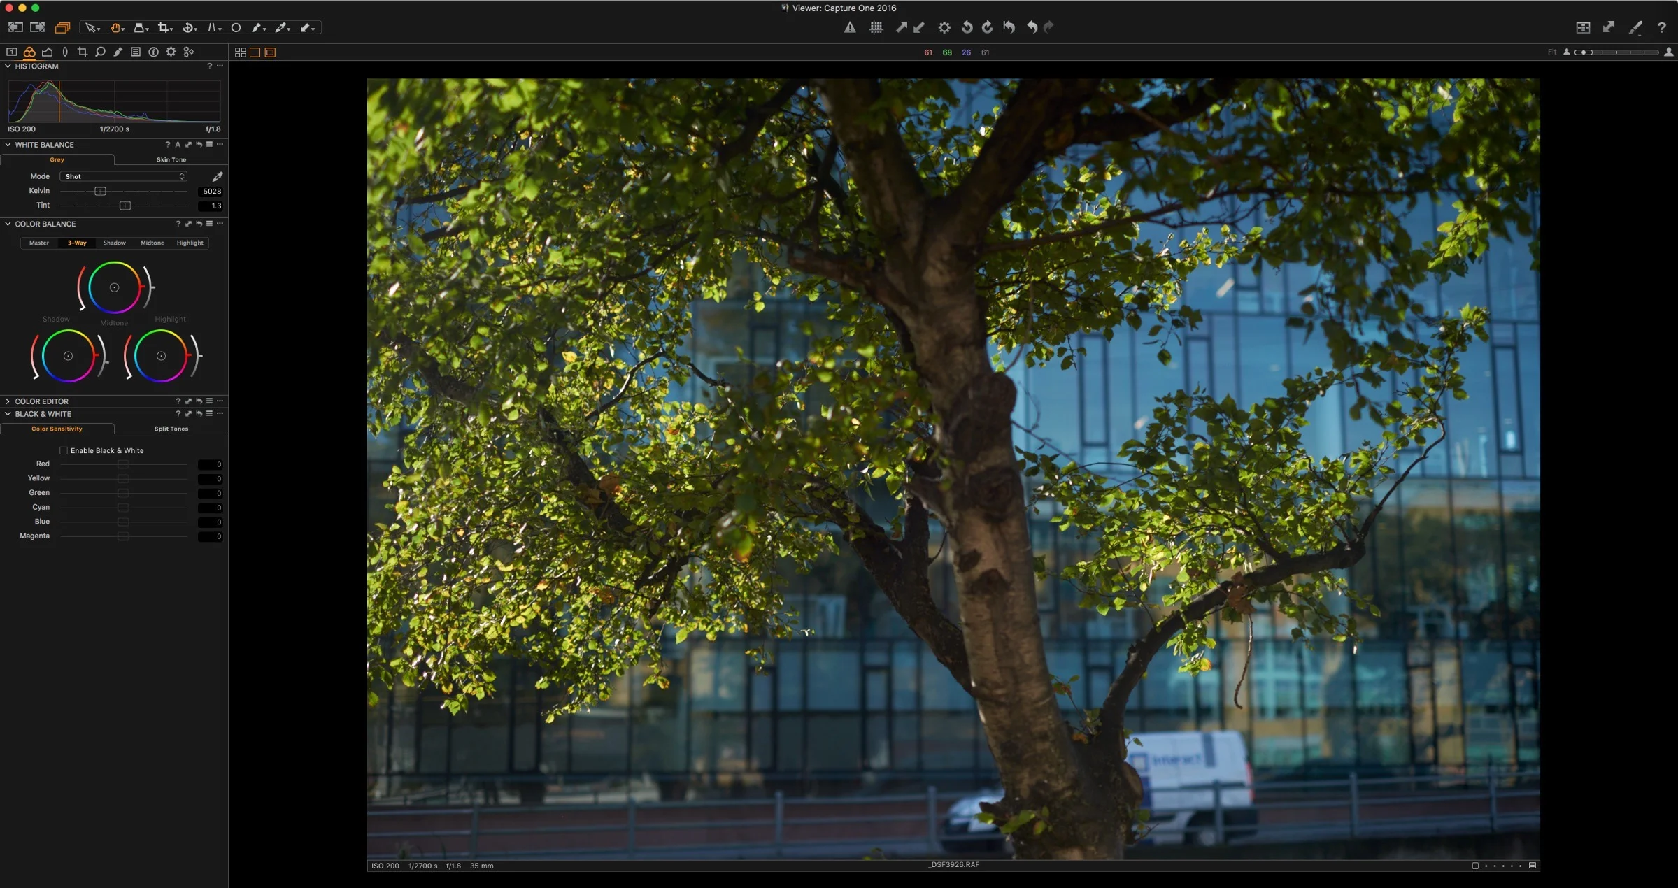Click the Kelvin slider handle

pyautogui.click(x=100, y=191)
